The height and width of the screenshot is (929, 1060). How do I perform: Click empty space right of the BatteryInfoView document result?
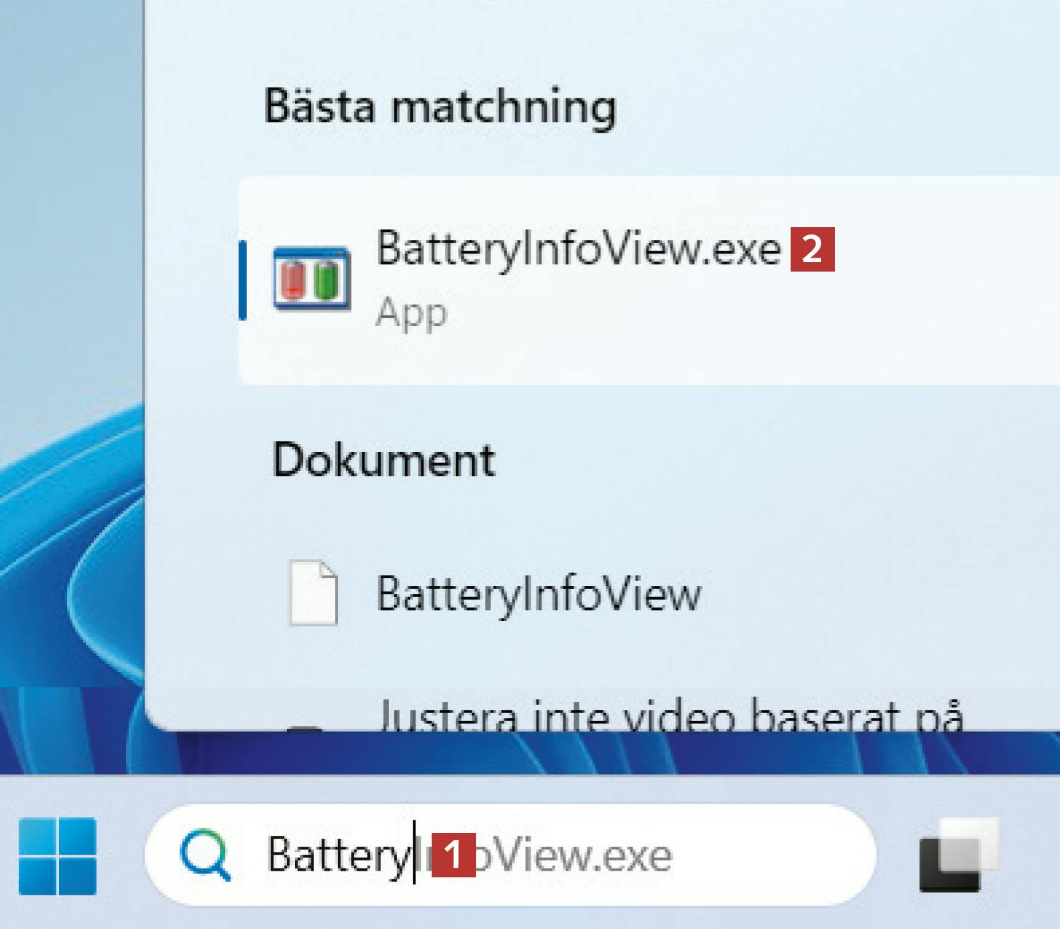tap(874, 593)
